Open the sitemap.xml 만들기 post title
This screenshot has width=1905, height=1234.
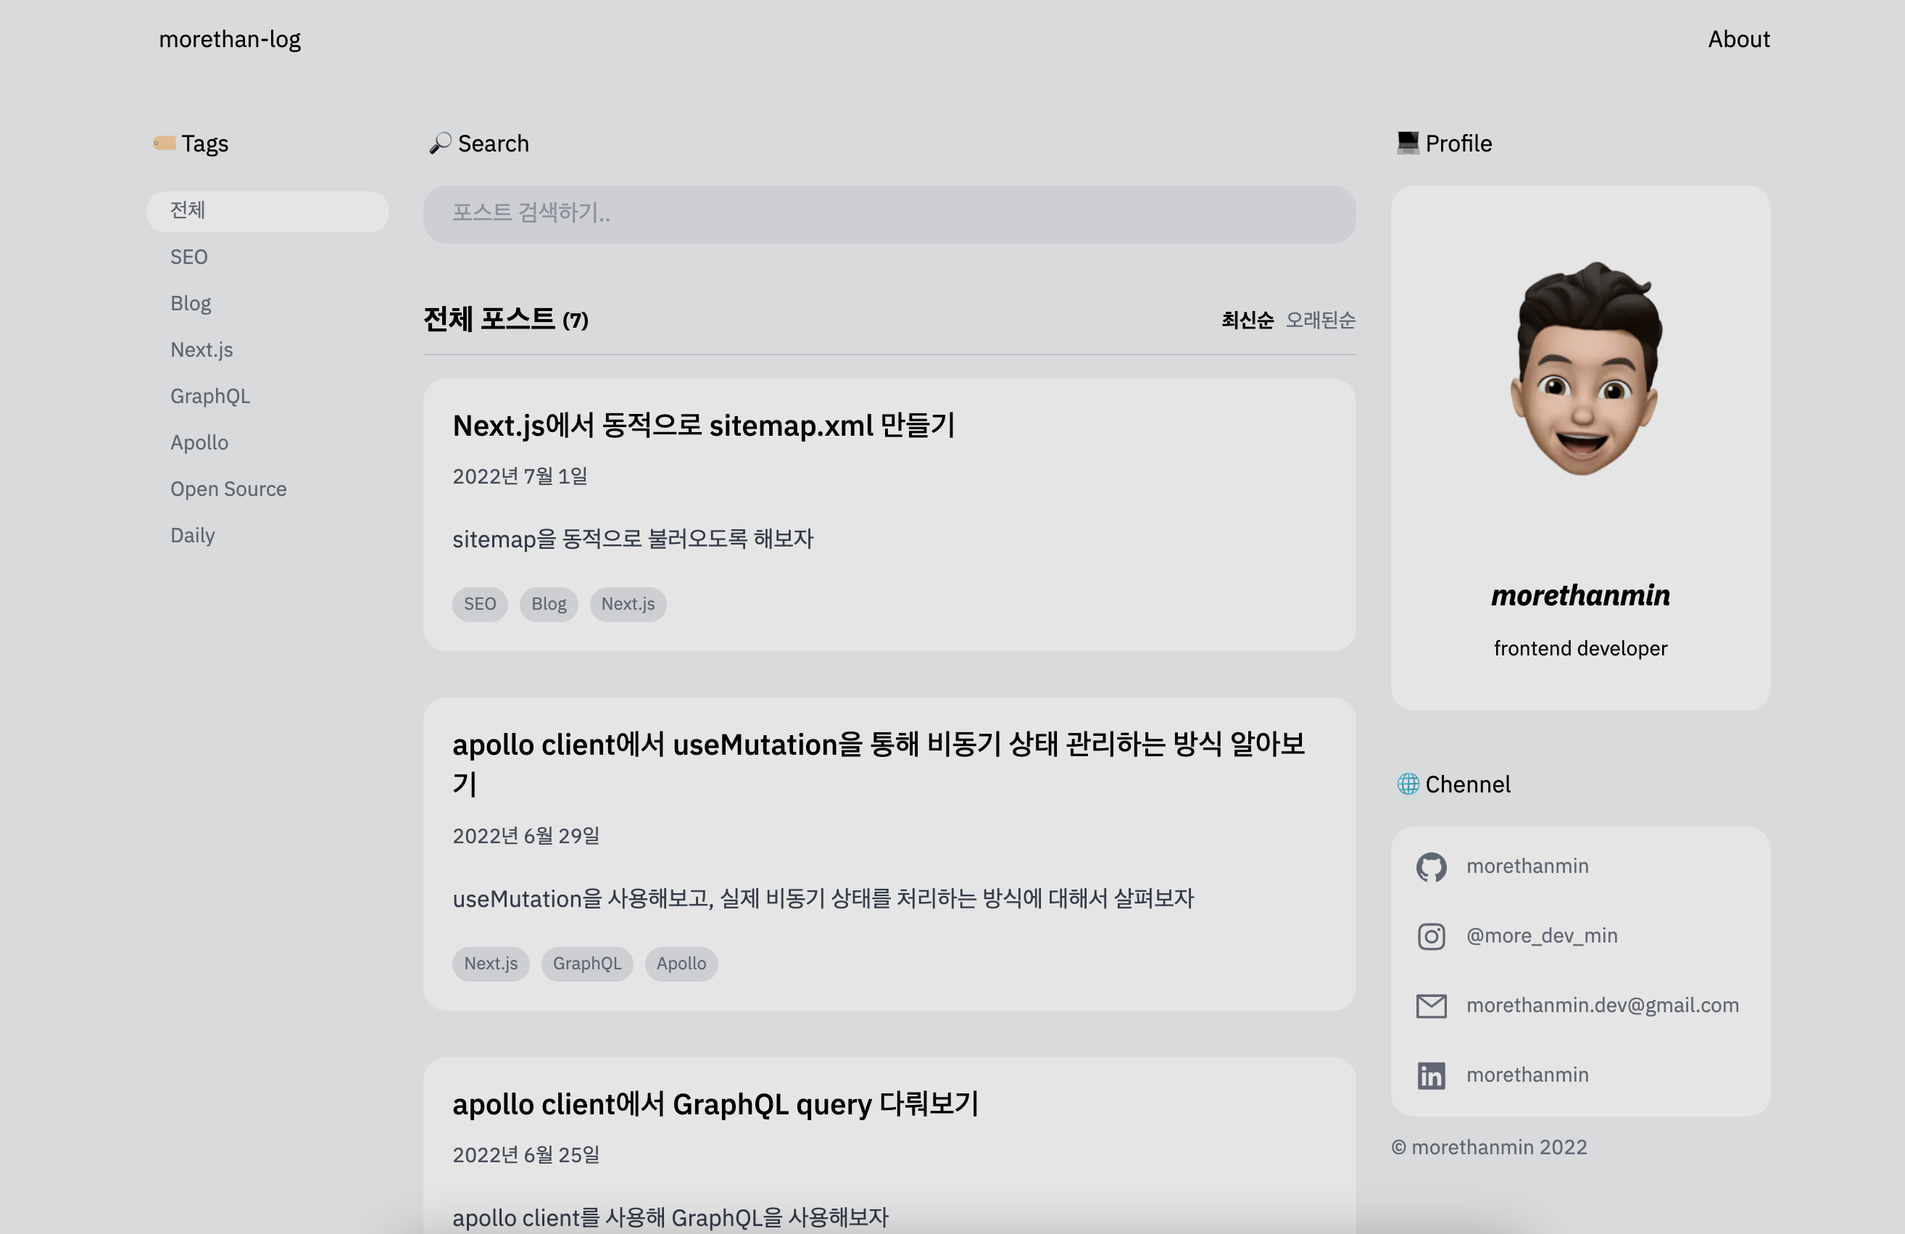point(704,425)
